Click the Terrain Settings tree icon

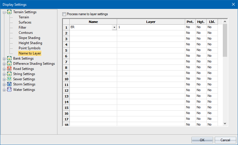tap(9, 12)
